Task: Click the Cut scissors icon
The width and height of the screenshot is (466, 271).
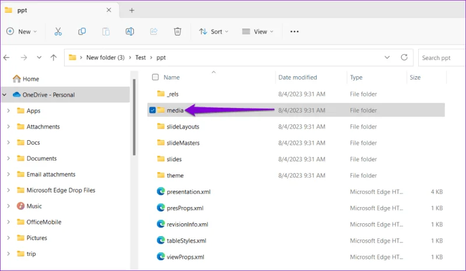Action: click(x=58, y=31)
